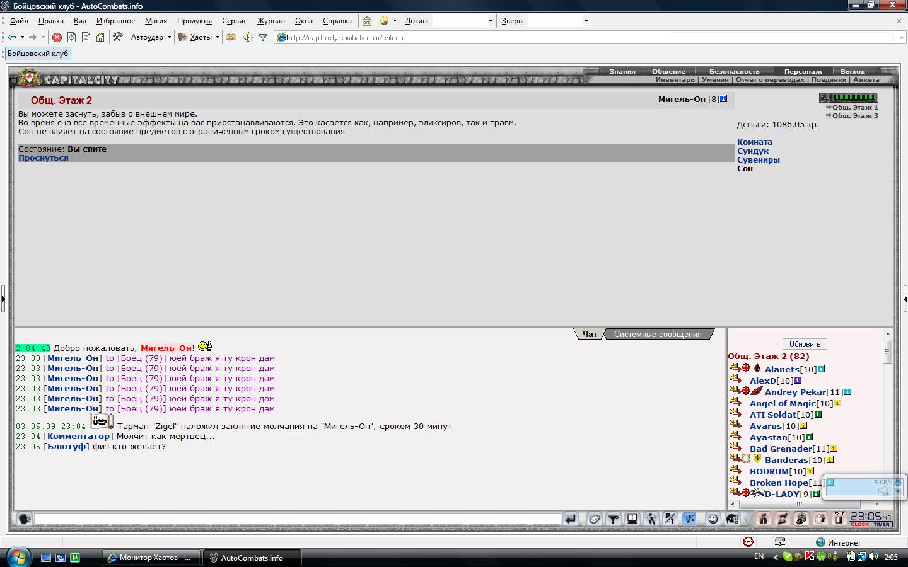Click the running man icon
Viewport: 908px width, 567px height.
pos(651,518)
